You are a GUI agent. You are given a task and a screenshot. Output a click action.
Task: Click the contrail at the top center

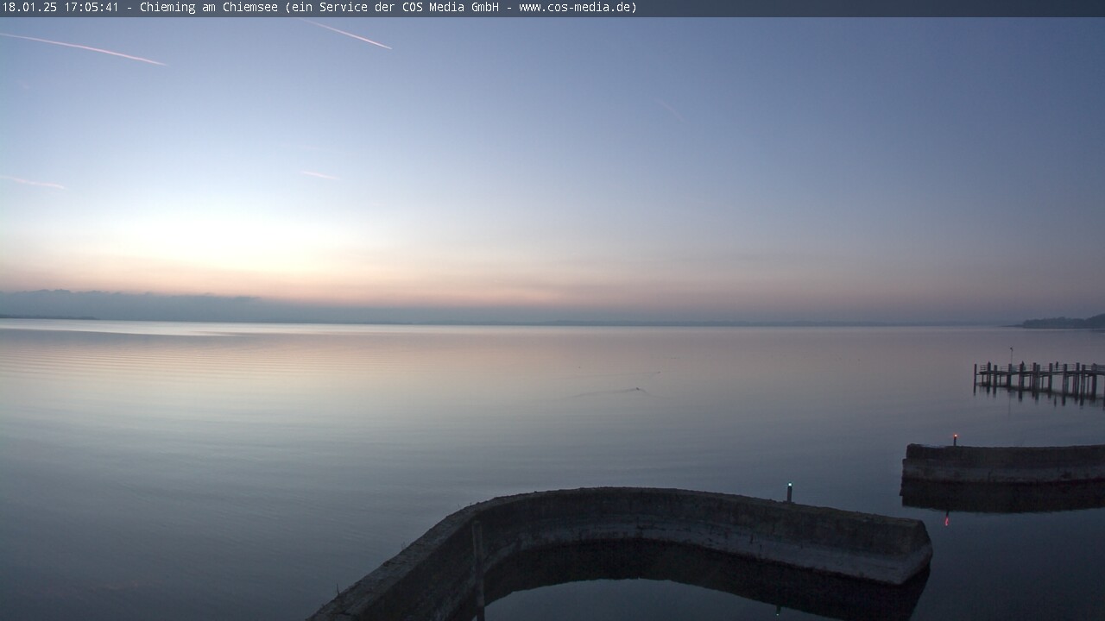tap(350, 35)
